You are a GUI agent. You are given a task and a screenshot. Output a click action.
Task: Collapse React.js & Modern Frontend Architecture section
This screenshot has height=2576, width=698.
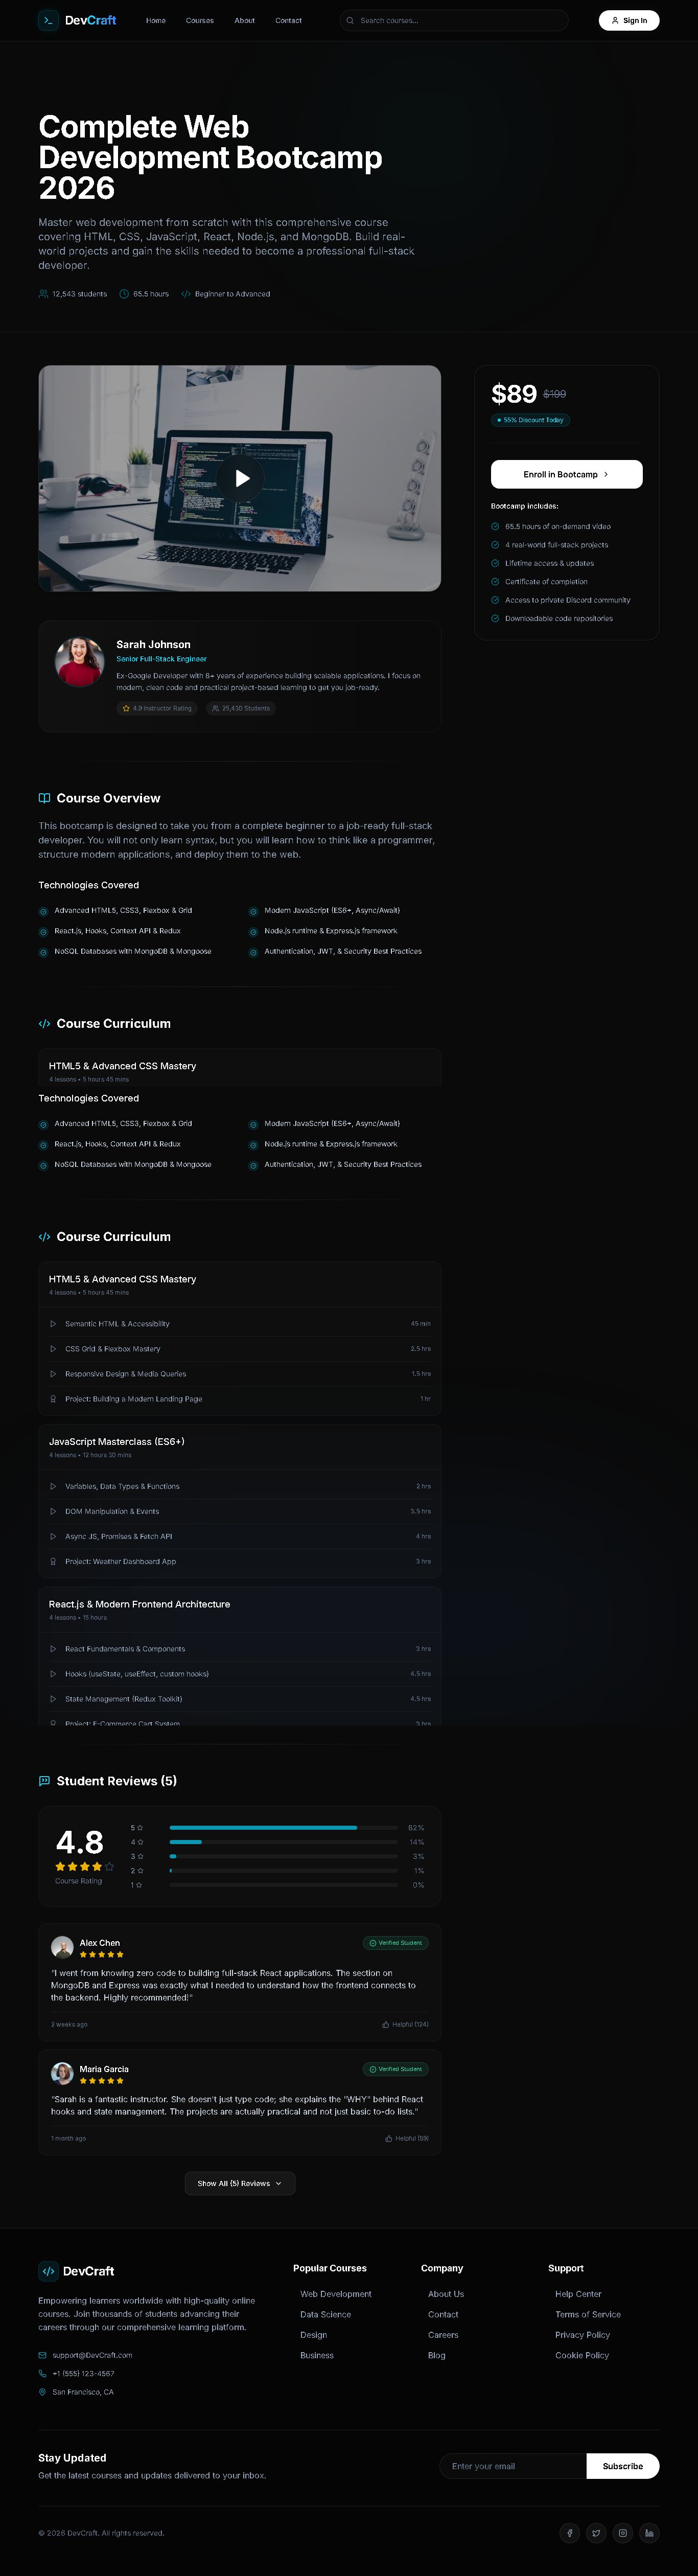tap(240, 1609)
